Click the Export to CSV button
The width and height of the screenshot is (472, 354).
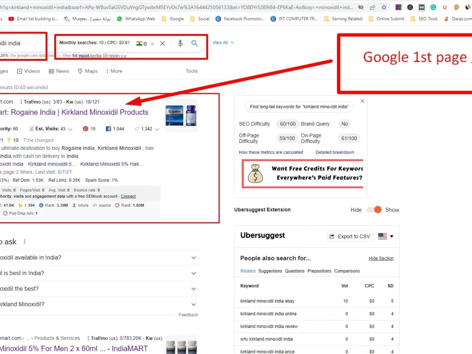pyautogui.click(x=350, y=236)
